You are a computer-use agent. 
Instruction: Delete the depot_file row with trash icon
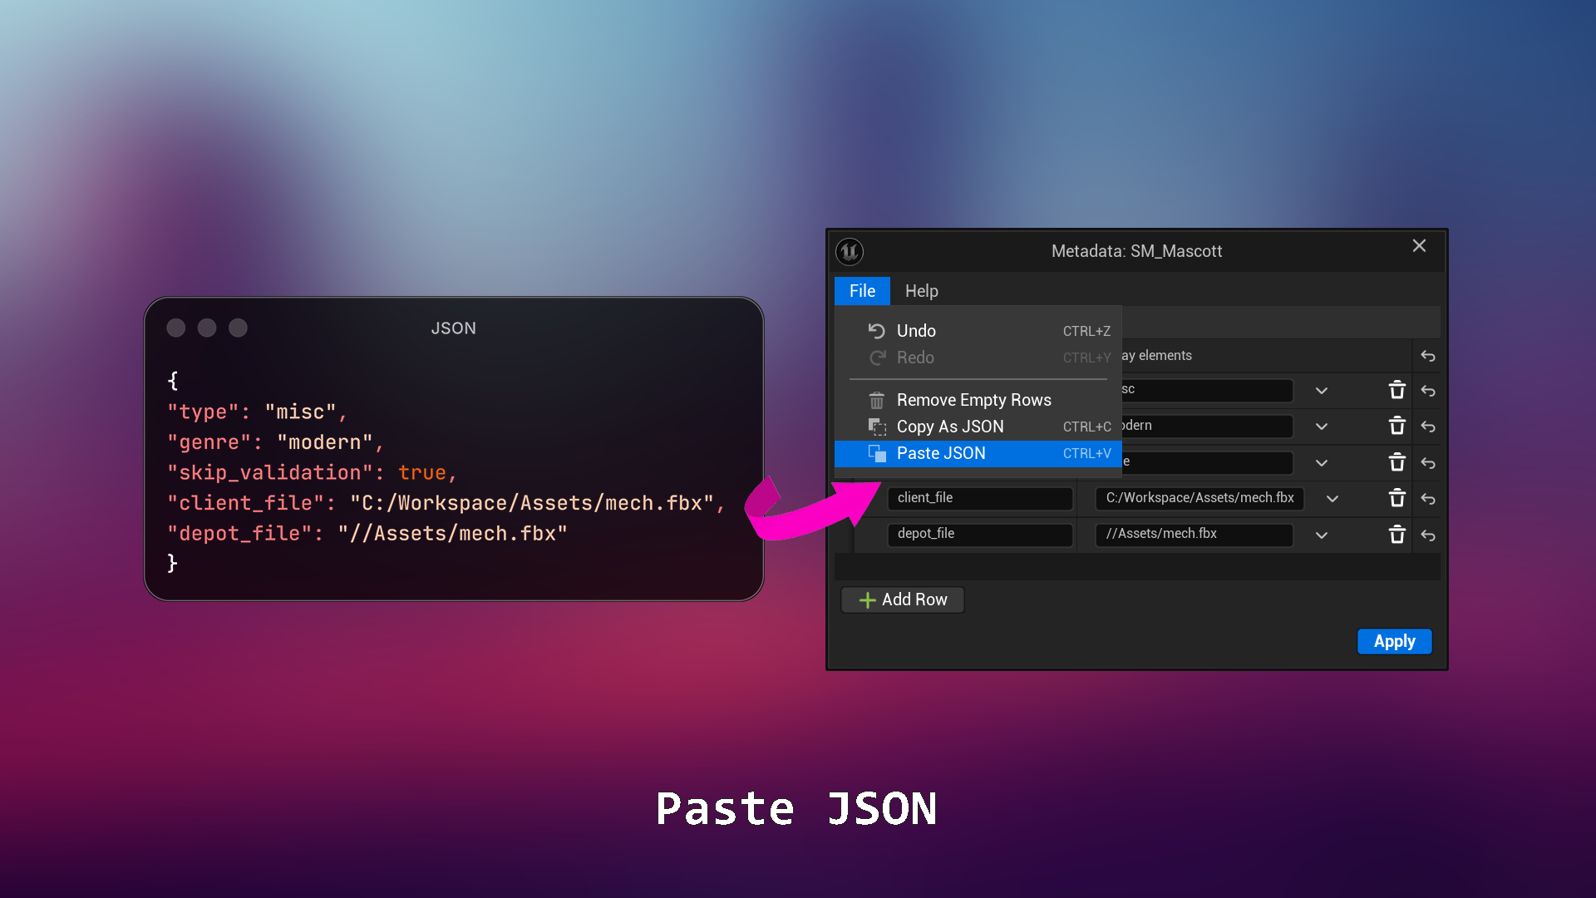[1396, 535]
